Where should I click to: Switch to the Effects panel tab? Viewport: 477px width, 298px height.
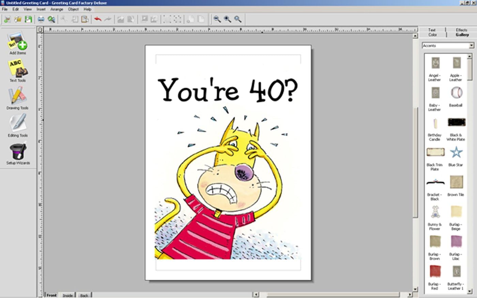point(461,30)
